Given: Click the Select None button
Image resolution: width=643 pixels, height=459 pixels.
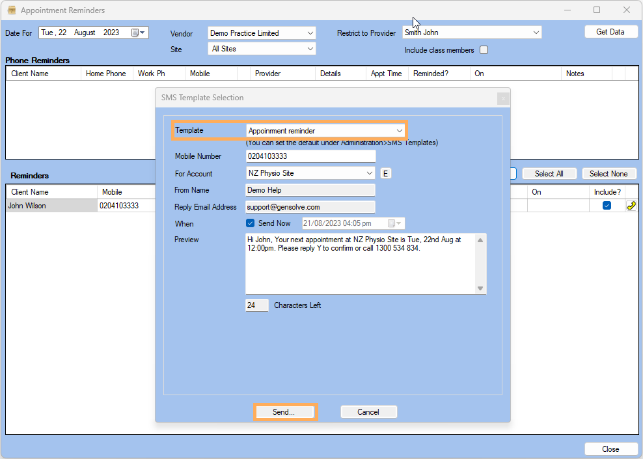Looking at the screenshot, I should (x=609, y=174).
